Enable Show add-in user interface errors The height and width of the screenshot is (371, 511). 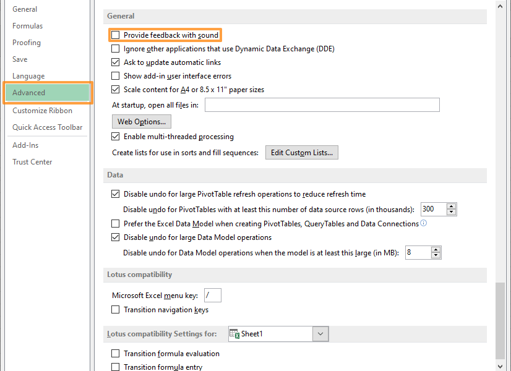(x=116, y=75)
